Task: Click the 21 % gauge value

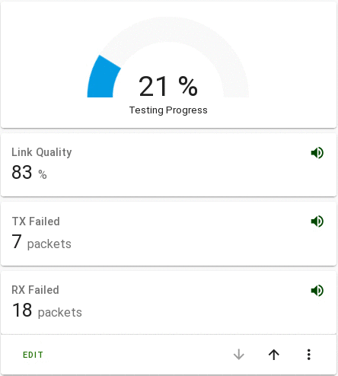Action: click(x=168, y=86)
